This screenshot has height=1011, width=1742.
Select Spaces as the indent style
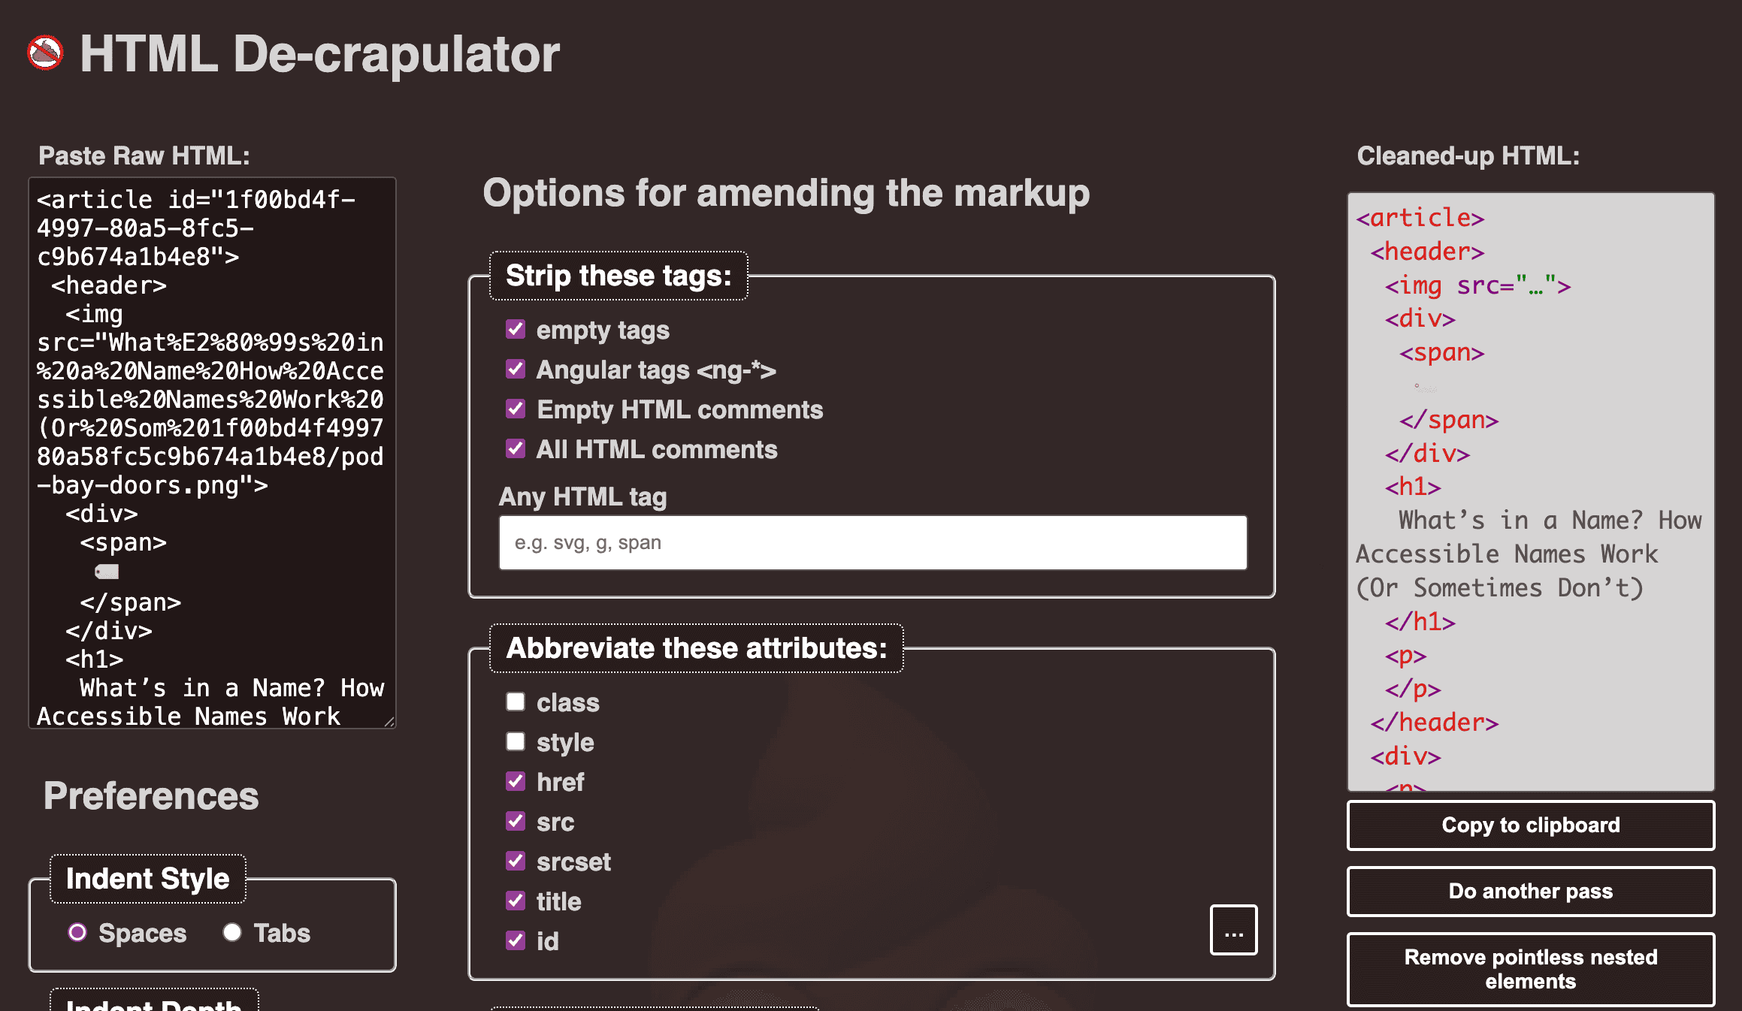pyautogui.click(x=77, y=933)
